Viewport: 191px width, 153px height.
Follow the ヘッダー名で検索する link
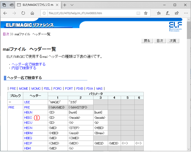pyautogui.click(x=28, y=64)
